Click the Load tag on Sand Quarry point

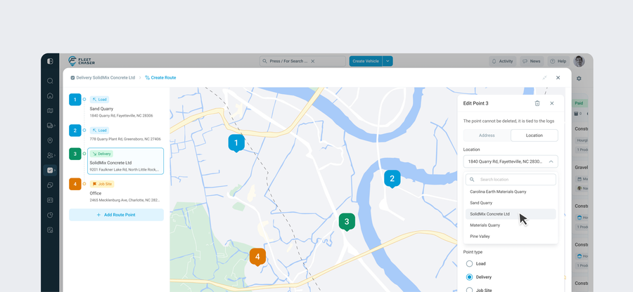tap(99, 100)
